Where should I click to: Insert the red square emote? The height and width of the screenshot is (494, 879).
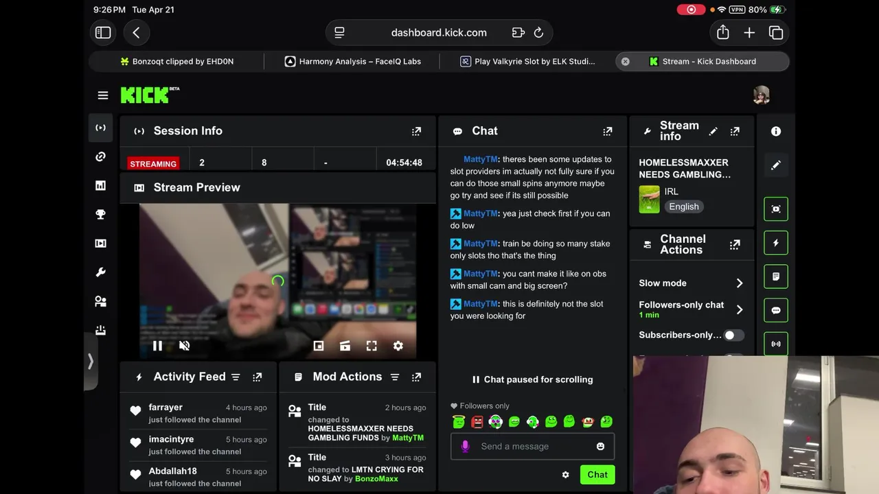[x=477, y=422]
